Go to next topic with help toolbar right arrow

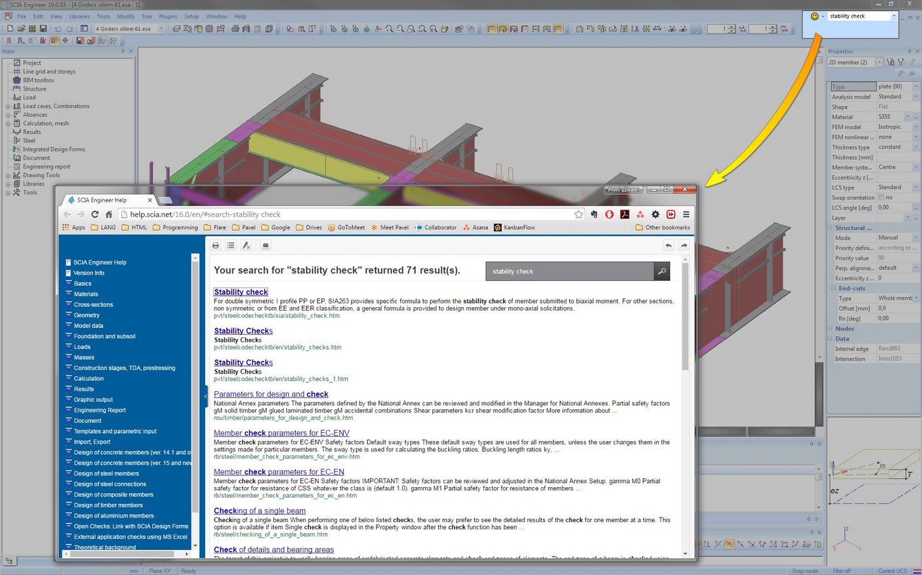point(684,246)
